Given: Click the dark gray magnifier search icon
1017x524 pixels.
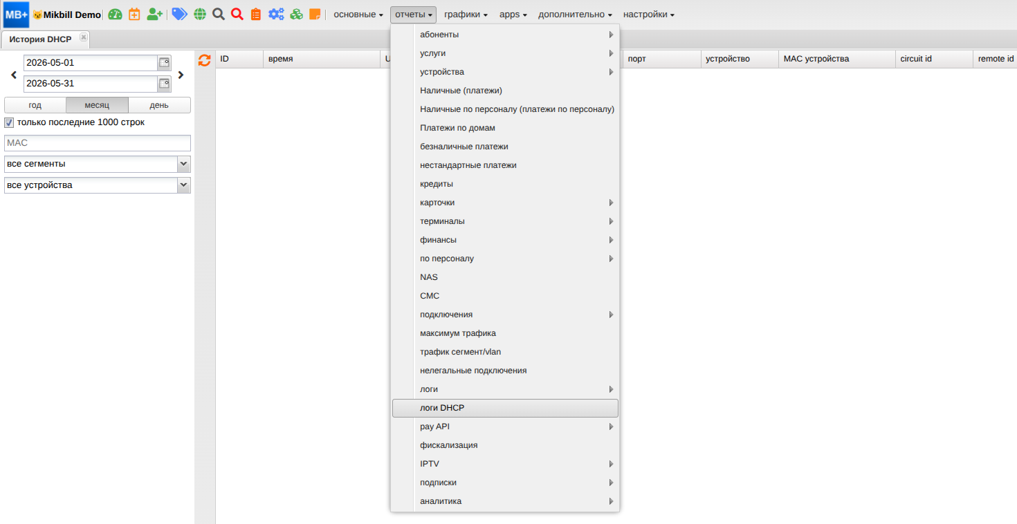Looking at the screenshot, I should 219,15.
